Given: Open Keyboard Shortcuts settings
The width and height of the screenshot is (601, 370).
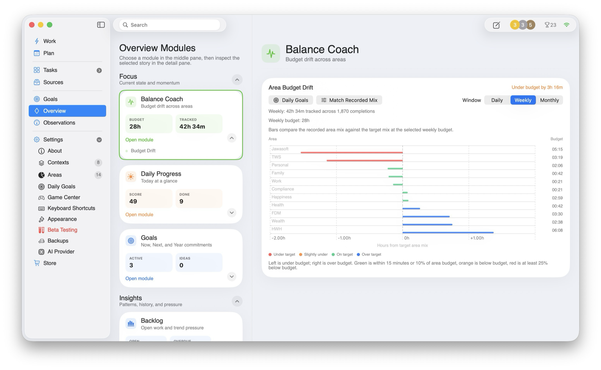Looking at the screenshot, I should (x=67, y=208).
